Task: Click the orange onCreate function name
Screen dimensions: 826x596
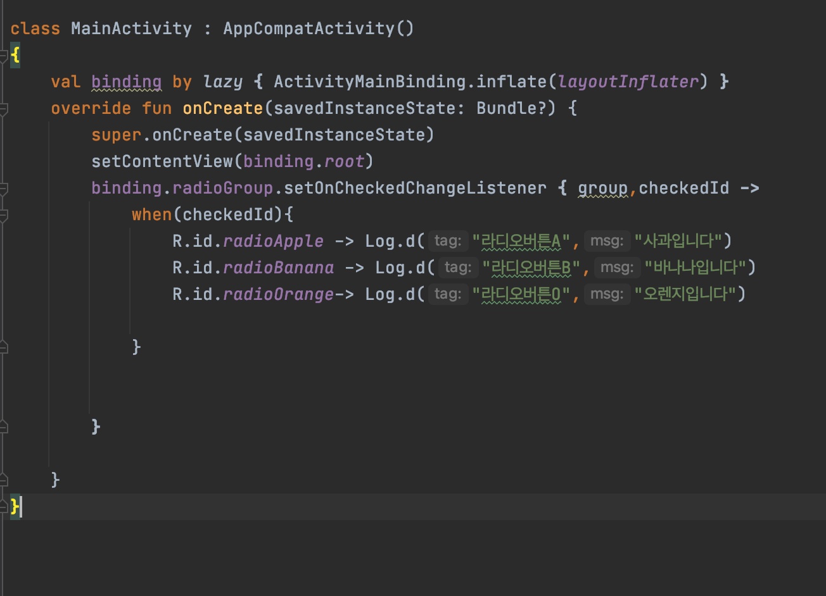Action: pos(222,108)
